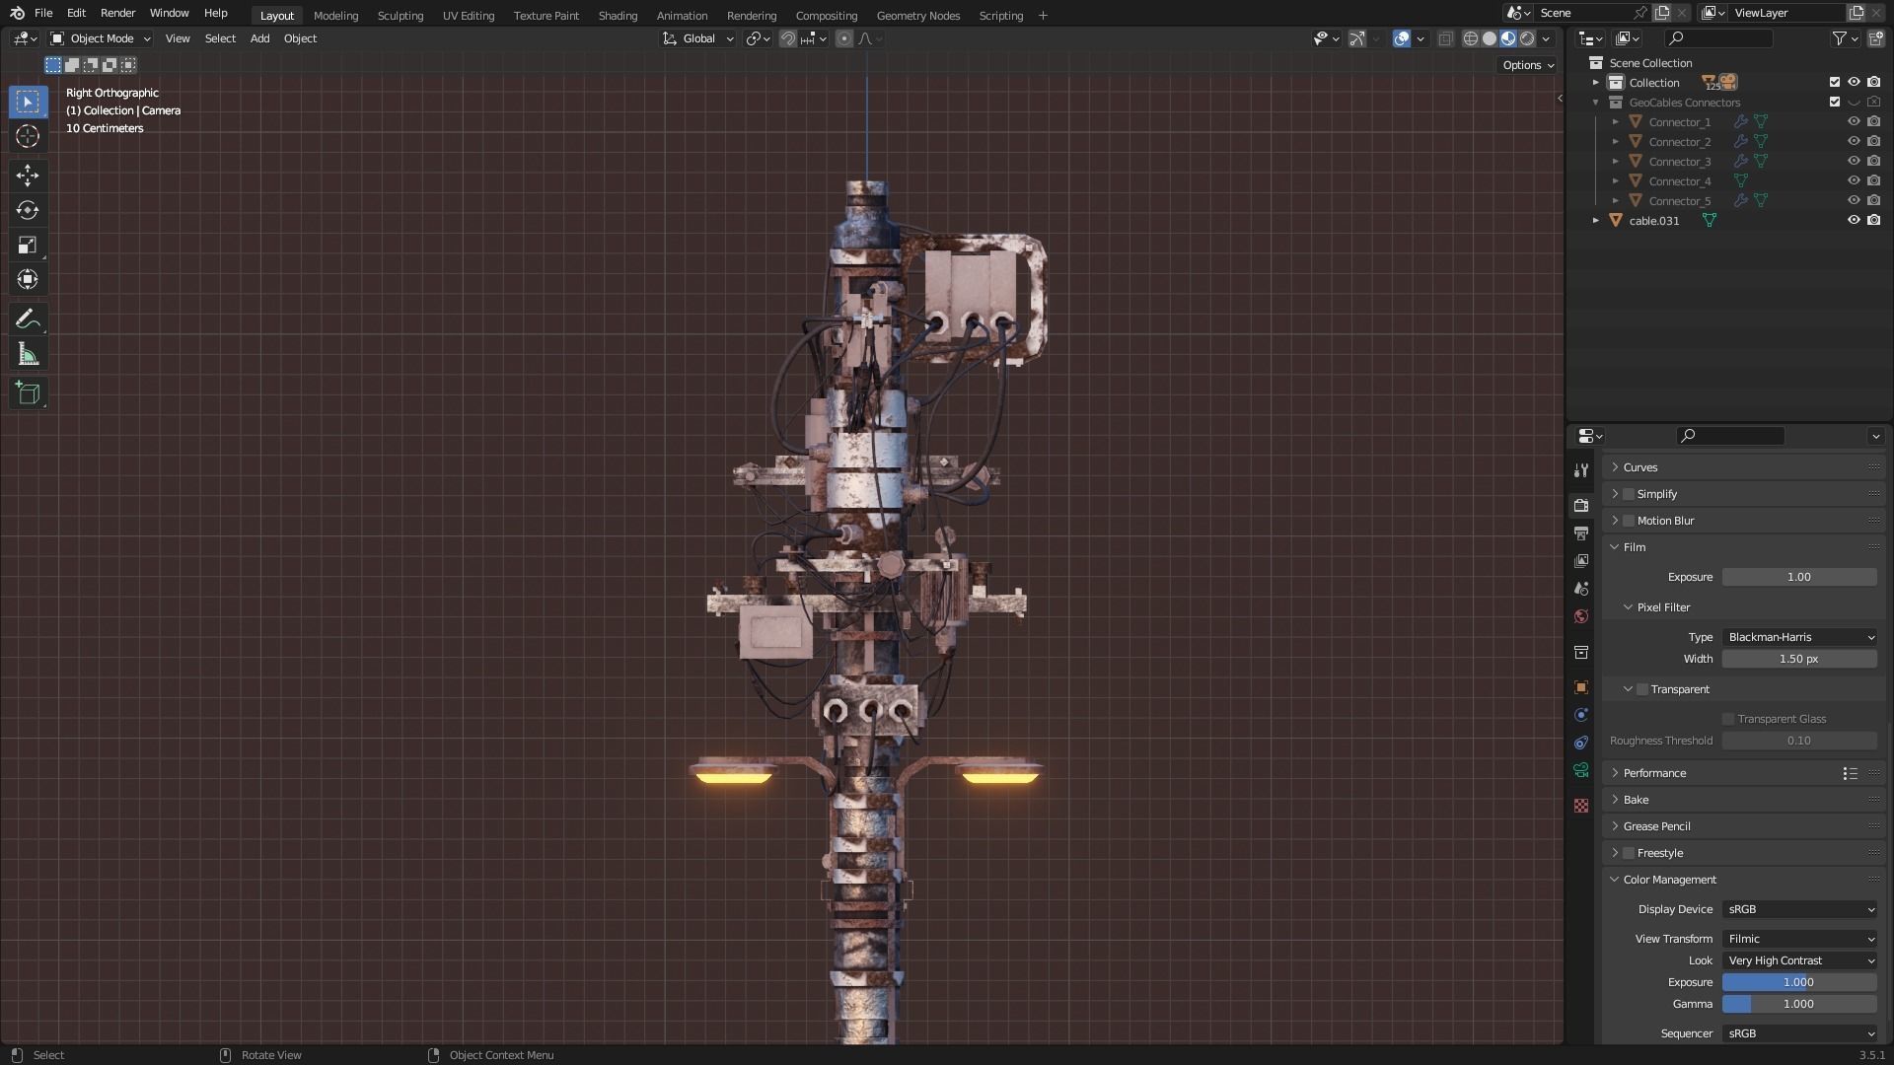Choose the Annotate pencil tool
Image resolution: width=1894 pixels, height=1065 pixels.
pyautogui.click(x=28, y=319)
